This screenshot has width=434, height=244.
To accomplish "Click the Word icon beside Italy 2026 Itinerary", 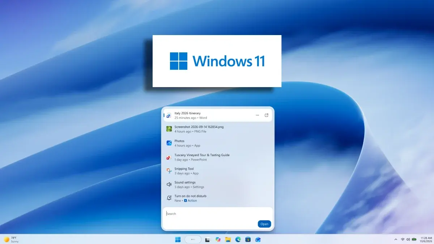I will coord(169,115).
